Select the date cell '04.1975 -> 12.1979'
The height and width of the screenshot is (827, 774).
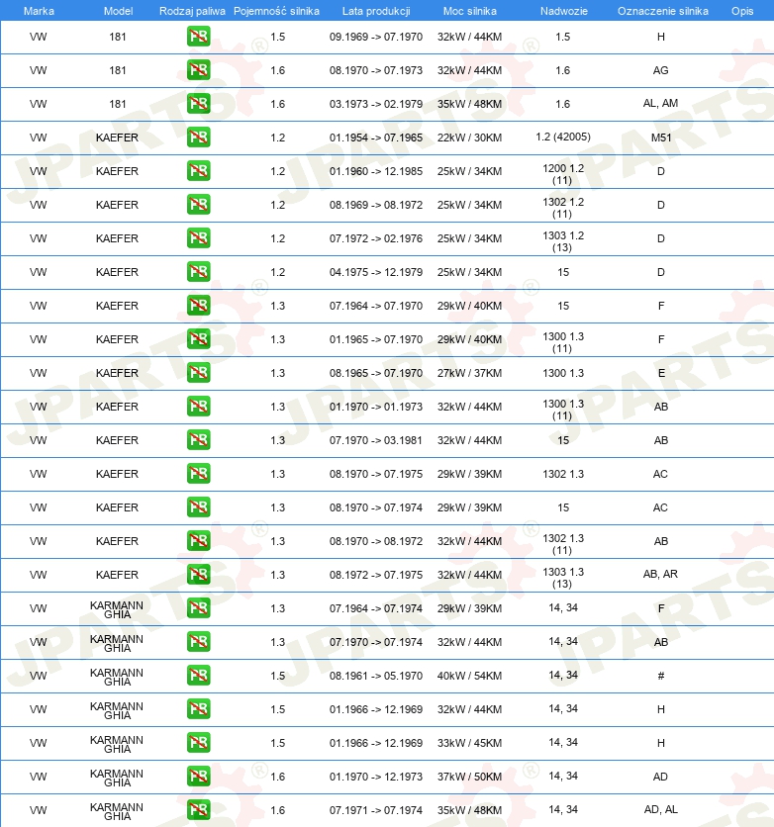pyautogui.click(x=376, y=272)
